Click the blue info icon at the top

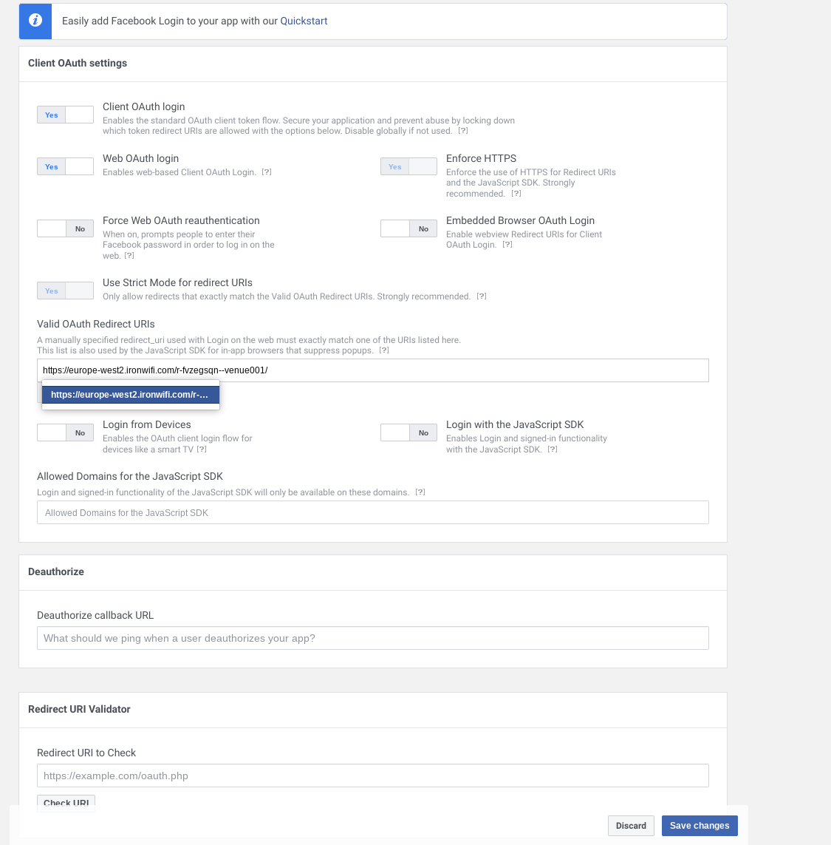(x=35, y=21)
